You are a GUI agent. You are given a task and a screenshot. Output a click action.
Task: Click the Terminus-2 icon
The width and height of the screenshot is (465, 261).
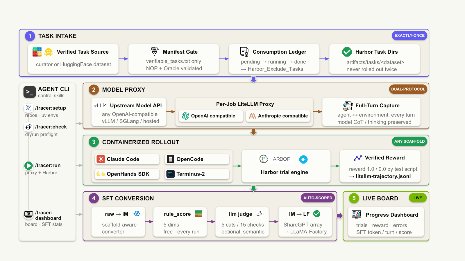coord(170,174)
